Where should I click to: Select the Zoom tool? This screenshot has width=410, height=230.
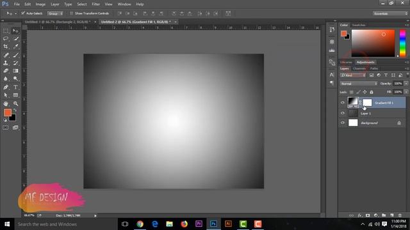(x=15, y=103)
